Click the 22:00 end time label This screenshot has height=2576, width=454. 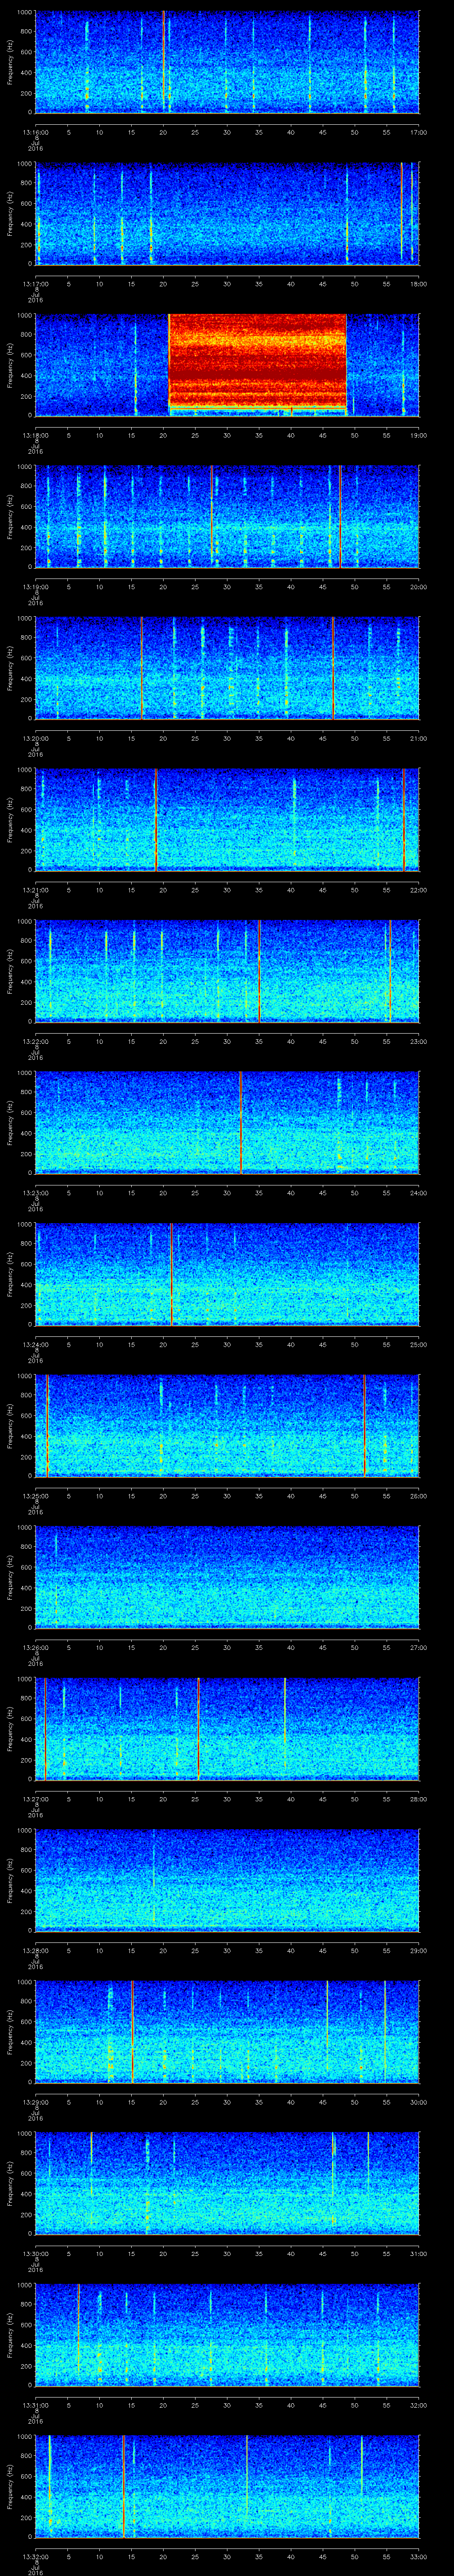click(418, 890)
